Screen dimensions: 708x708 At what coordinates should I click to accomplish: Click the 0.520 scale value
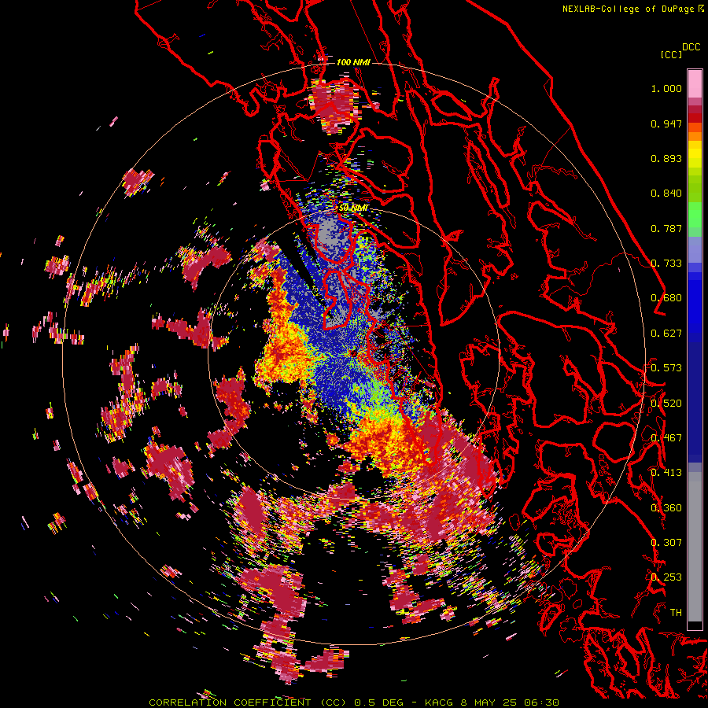click(x=666, y=404)
